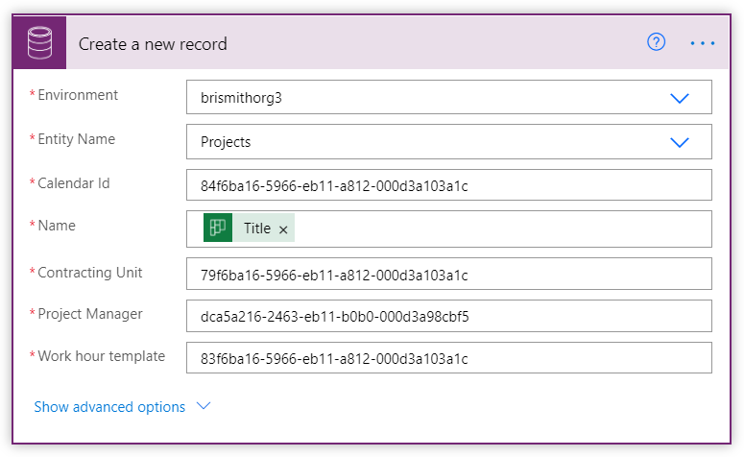Click the green Title token icon
This screenshot has height=457, width=744.
[x=218, y=228]
